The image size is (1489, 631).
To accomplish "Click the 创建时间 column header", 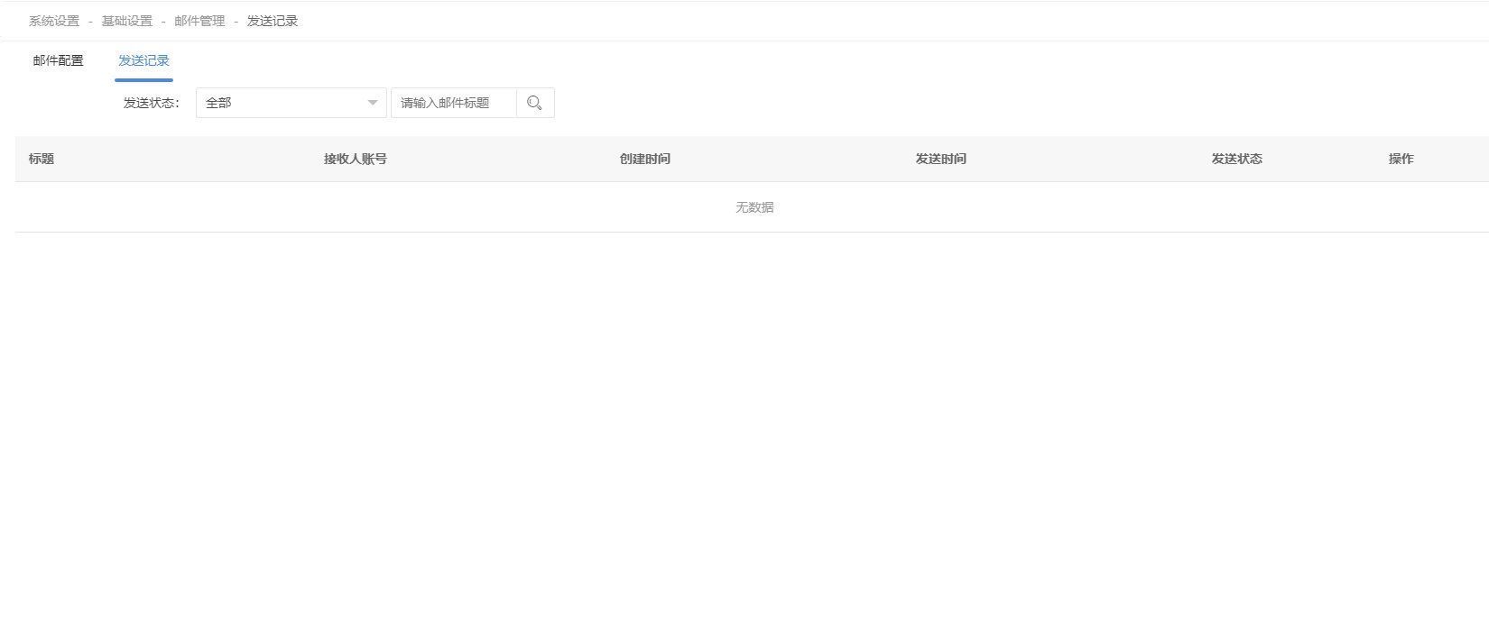I will pyautogui.click(x=645, y=159).
